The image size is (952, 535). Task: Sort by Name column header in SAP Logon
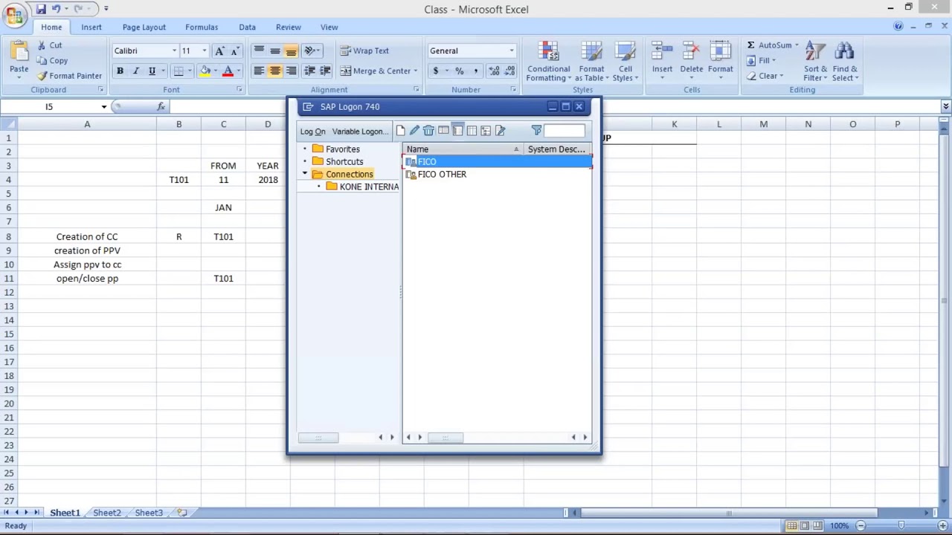pyautogui.click(x=463, y=149)
